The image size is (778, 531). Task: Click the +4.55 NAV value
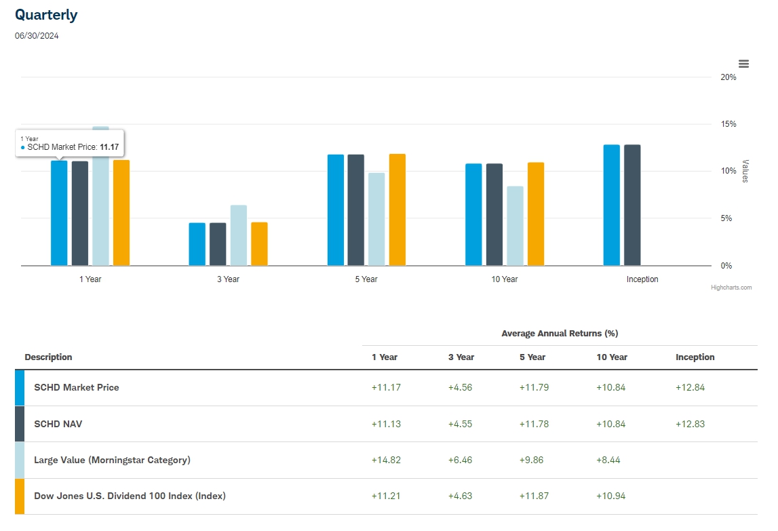pos(460,425)
